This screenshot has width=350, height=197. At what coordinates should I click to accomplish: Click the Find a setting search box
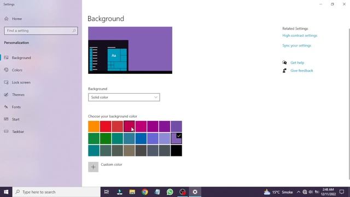[41, 31]
